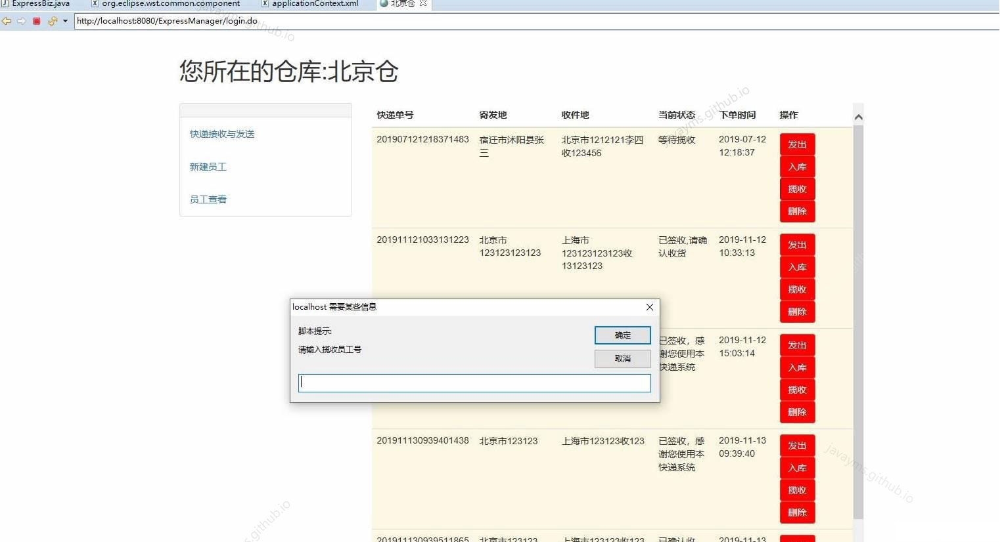
Task: Click the globe favicon on the 北京仓 tab
Action: [383, 3]
